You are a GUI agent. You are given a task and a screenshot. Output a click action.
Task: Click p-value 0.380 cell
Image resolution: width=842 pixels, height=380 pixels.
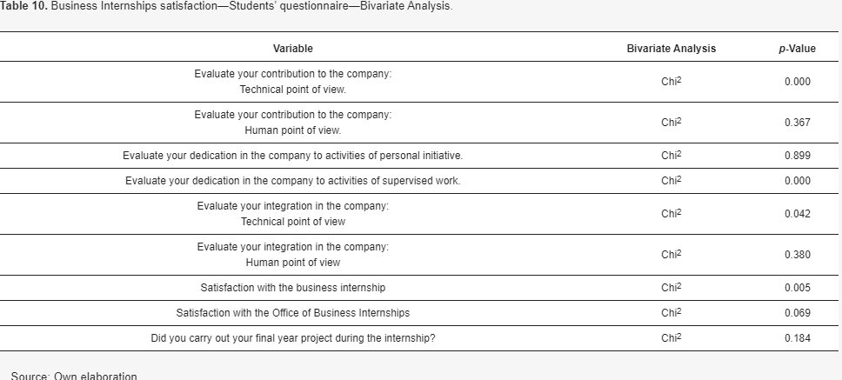pos(798,255)
